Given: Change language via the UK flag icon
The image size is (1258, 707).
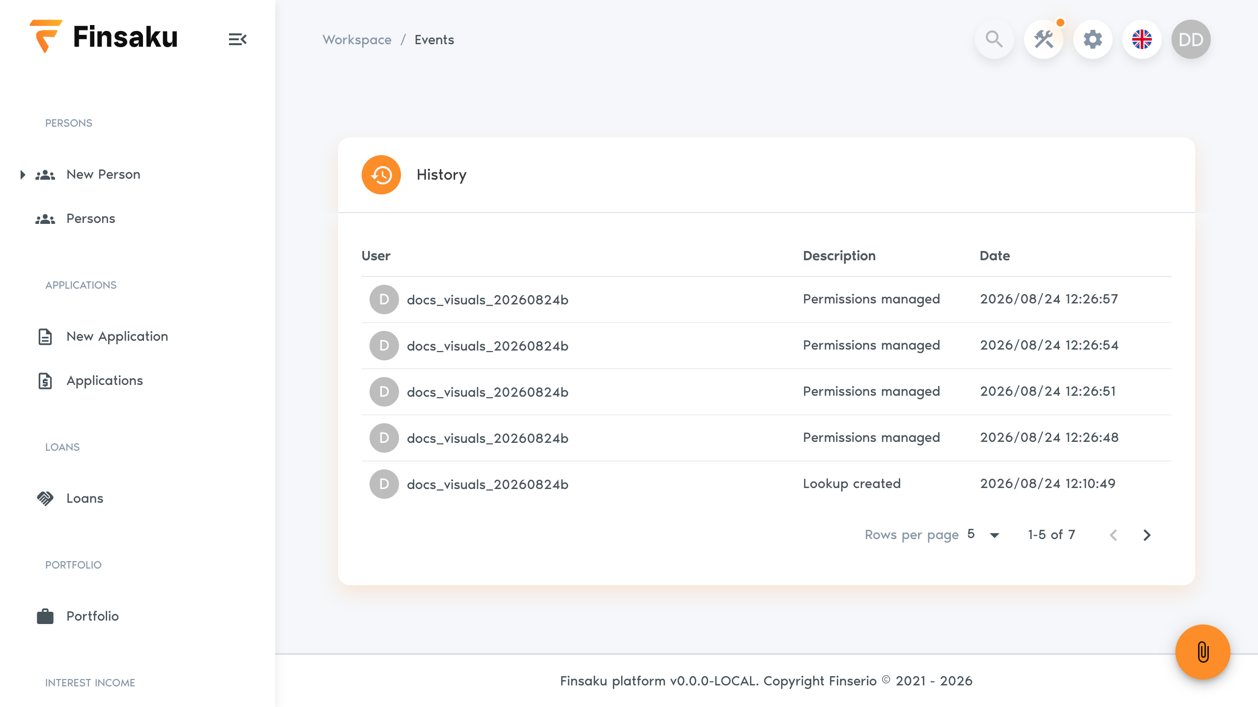Looking at the screenshot, I should pyautogui.click(x=1142, y=39).
